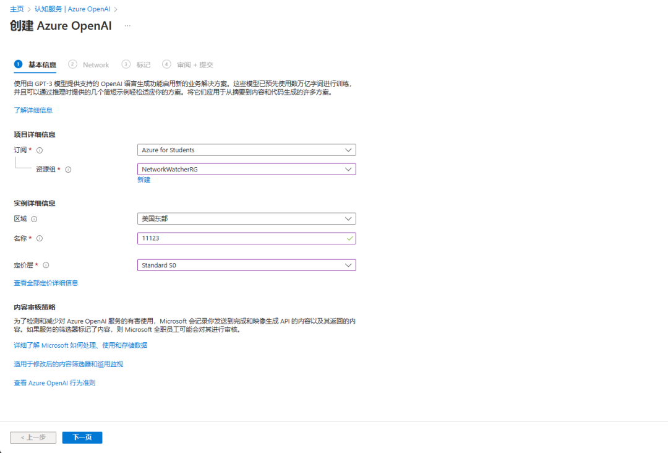668x453 pixels.
Task: Open the ellipsis menu beside page title
Action: click(127, 26)
